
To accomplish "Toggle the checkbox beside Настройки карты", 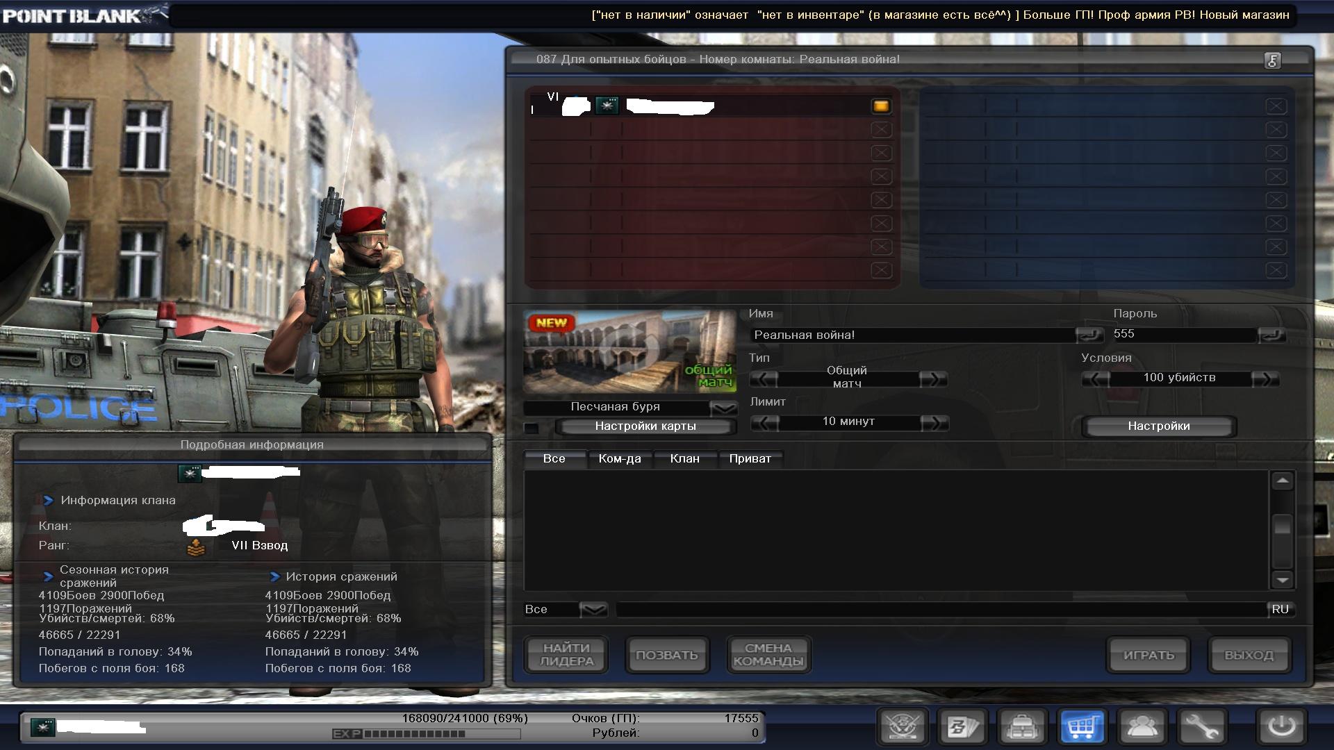I will (532, 428).
